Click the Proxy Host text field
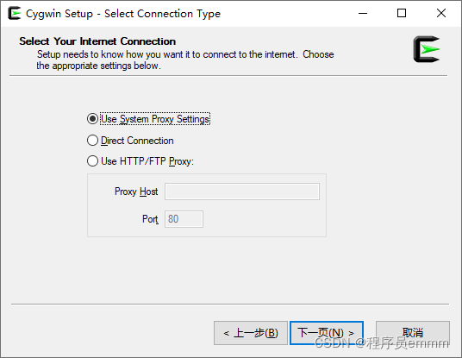 (x=242, y=192)
